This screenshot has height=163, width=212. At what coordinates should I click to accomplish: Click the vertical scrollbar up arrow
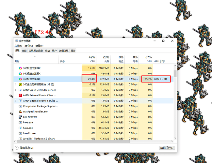tap(175, 66)
